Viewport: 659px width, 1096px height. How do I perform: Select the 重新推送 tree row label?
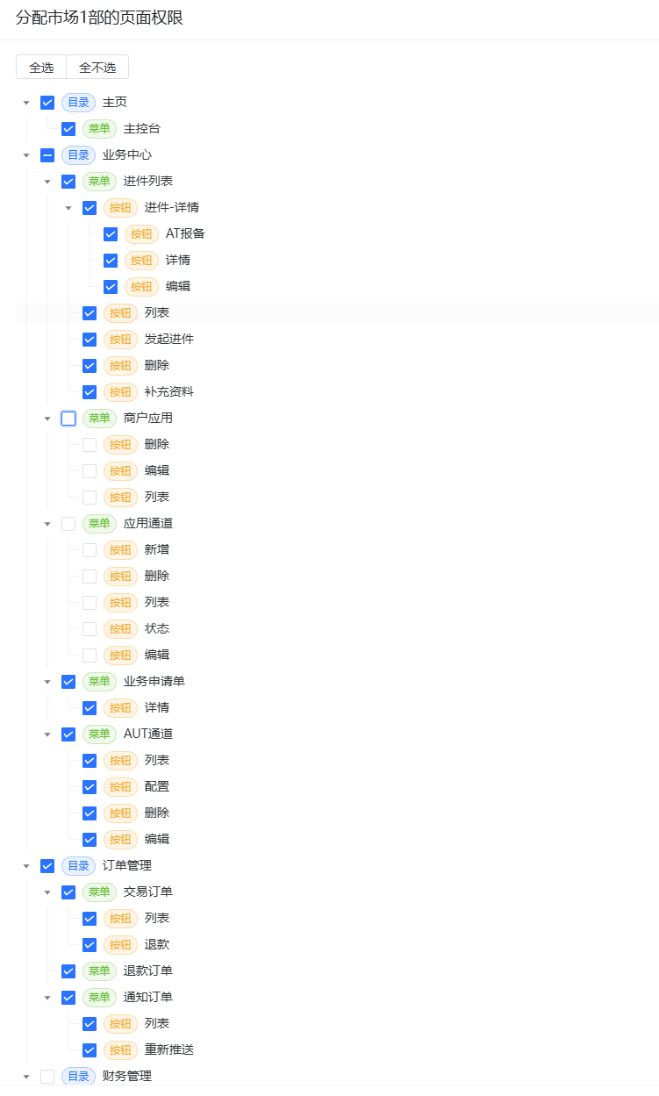pos(169,1050)
